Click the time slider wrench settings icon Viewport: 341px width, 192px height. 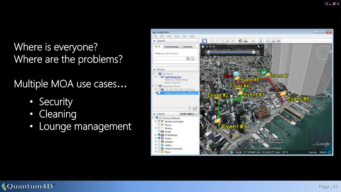258,47
